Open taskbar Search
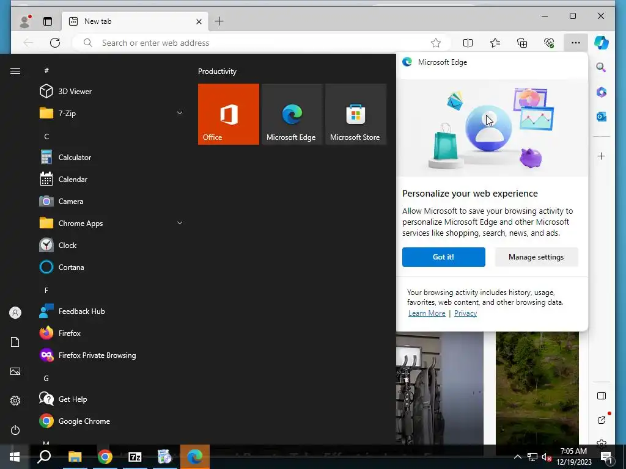Viewport: 626px width, 469px height. tap(44, 457)
